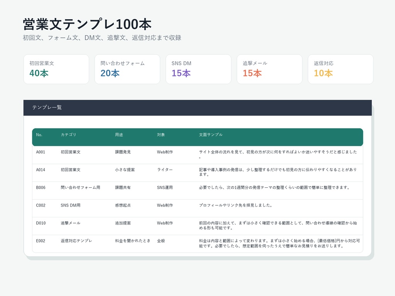Click the D010 row number cell

(x=41, y=223)
